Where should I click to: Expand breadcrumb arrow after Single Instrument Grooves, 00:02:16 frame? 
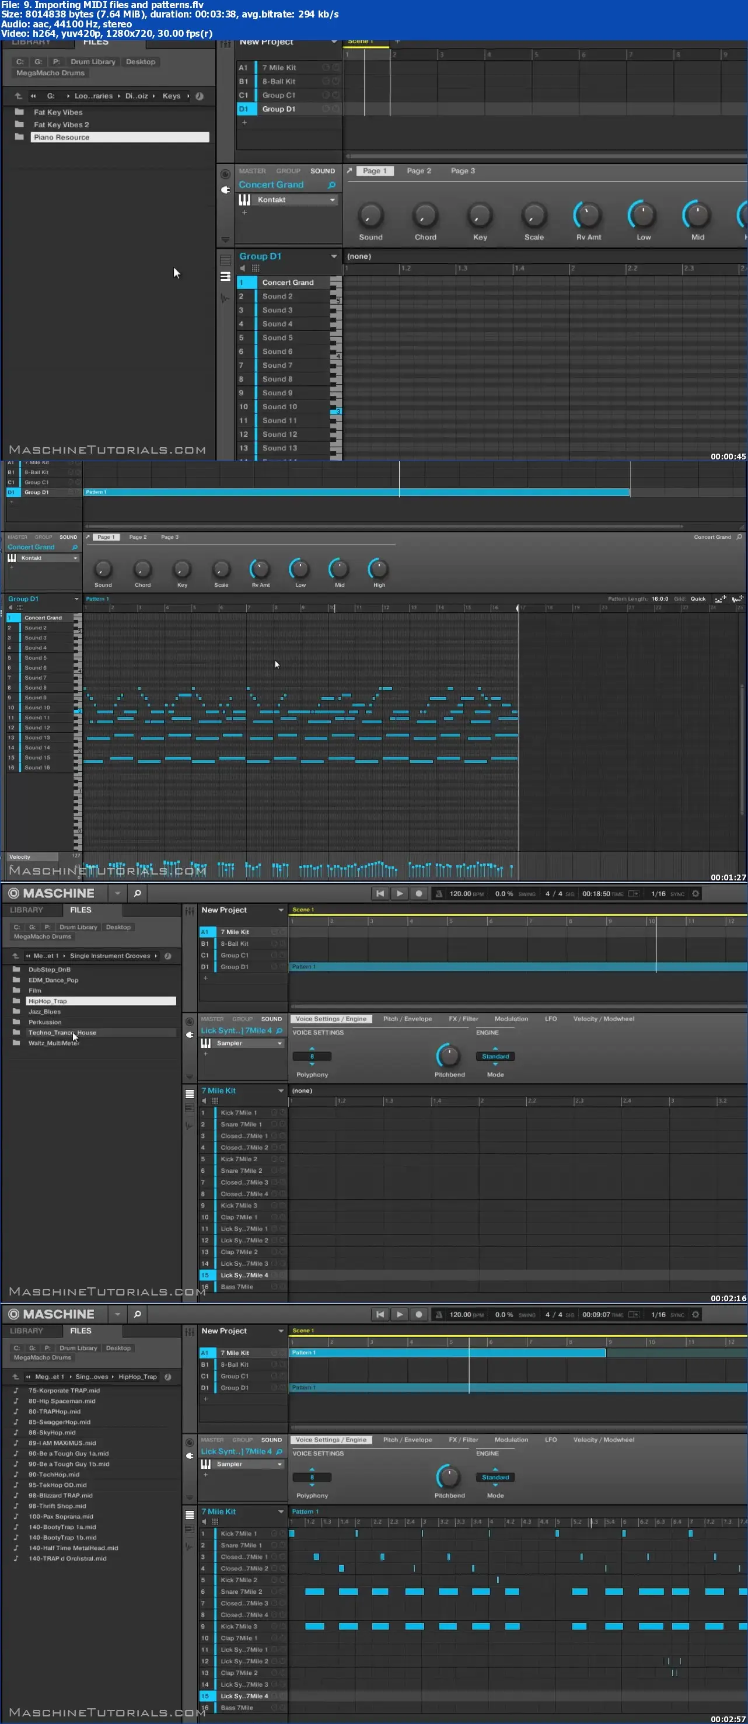pos(156,956)
